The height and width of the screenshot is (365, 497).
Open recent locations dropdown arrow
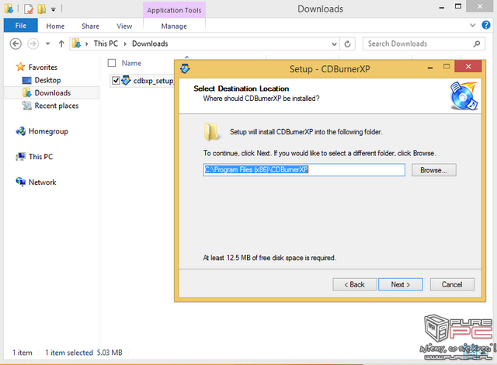click(47, 43)
